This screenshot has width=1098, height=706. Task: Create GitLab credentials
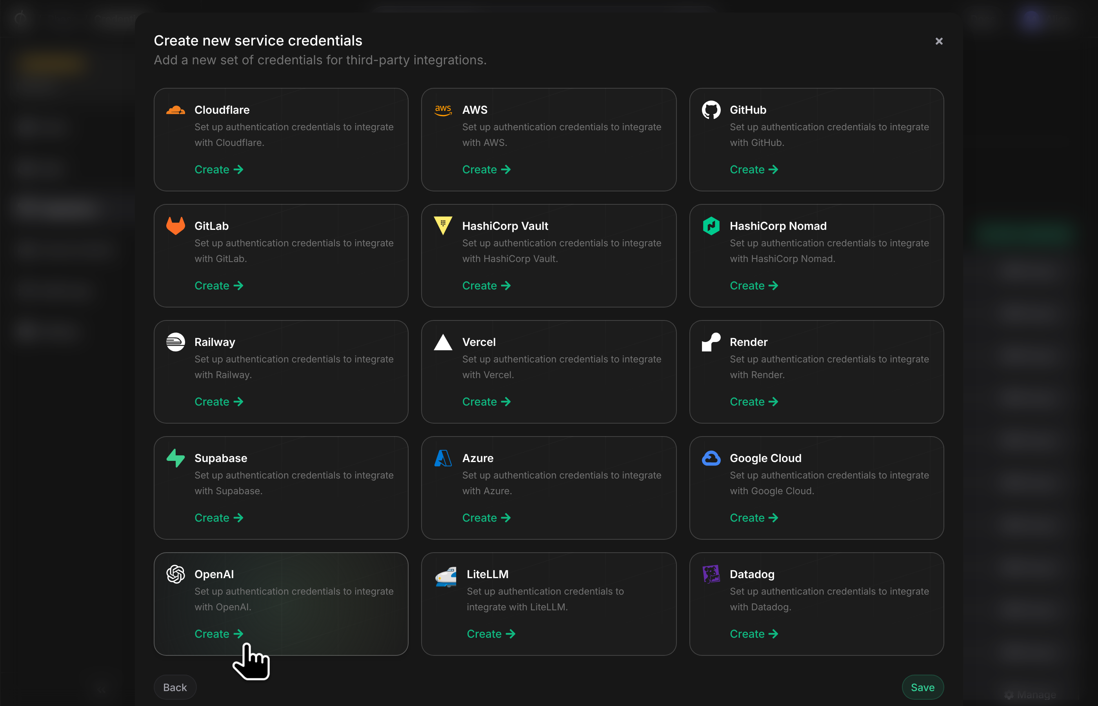(x=218, y=286)
